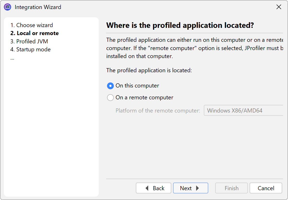This screenshot has width=288, height=200.
Task: Select the "On this computer" radio option
Action: pos(110,86)
